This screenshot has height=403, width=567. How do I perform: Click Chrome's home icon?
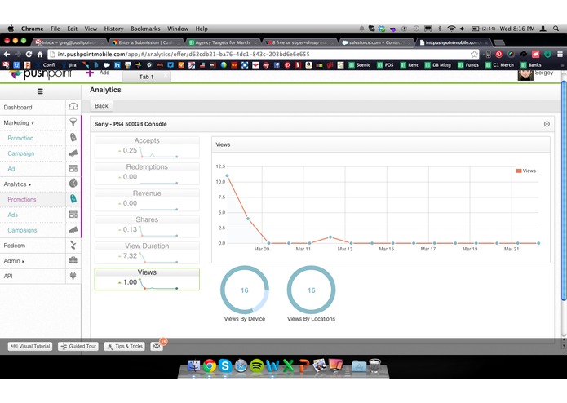point(40,54)
